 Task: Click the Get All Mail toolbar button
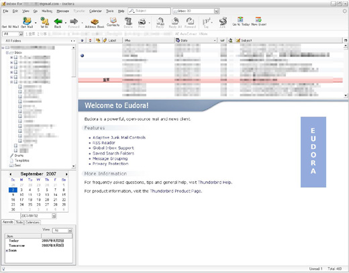(10, 27)
